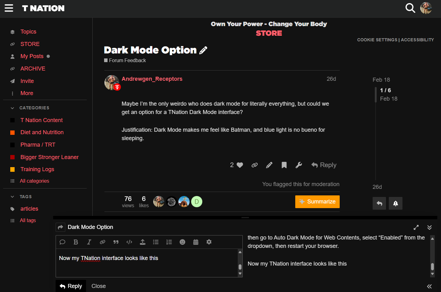Click the timeline reply arrow button
Image resolution: width=441 pixels, height=292 pixels.
(379, 203)
